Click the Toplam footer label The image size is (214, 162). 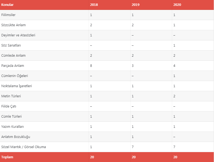click(x=7, y=157)
